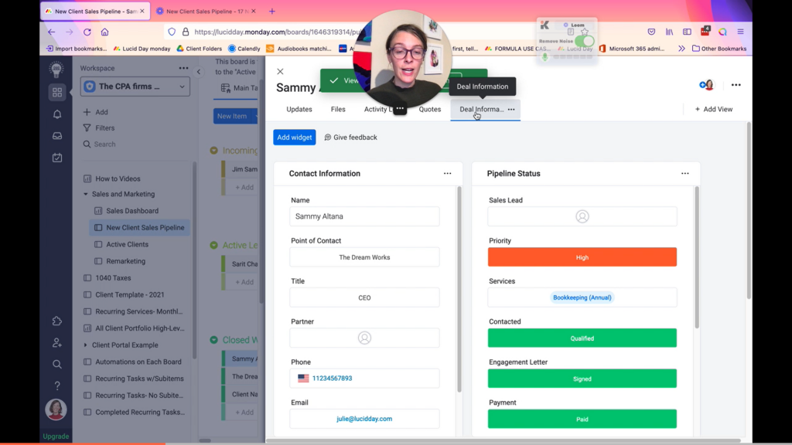Collapse the Closed Won group on the board
This screenshot has height=445, width=792.
click(x=214, y=340)
